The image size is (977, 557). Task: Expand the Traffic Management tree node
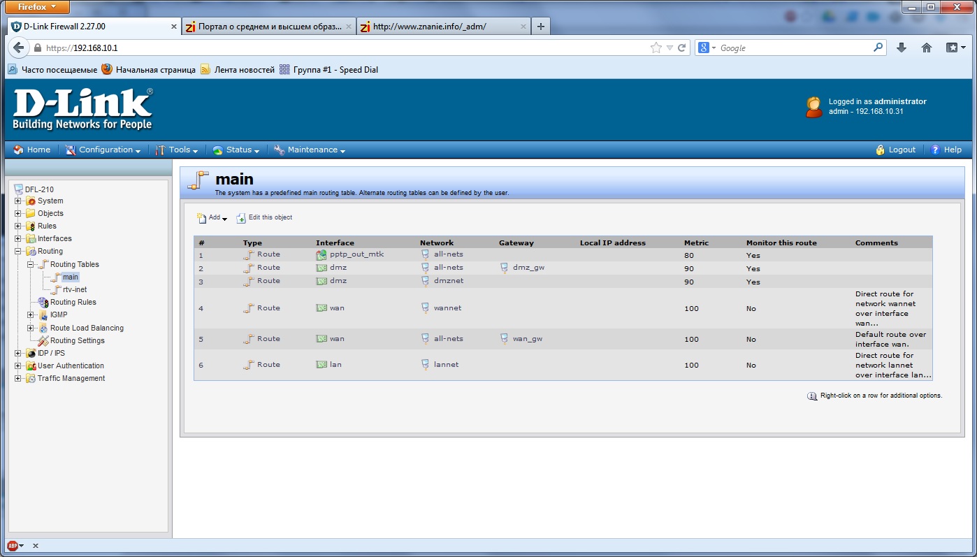[18, 378]
